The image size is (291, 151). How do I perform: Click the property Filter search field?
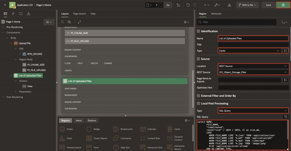click(x=239, y=22)
